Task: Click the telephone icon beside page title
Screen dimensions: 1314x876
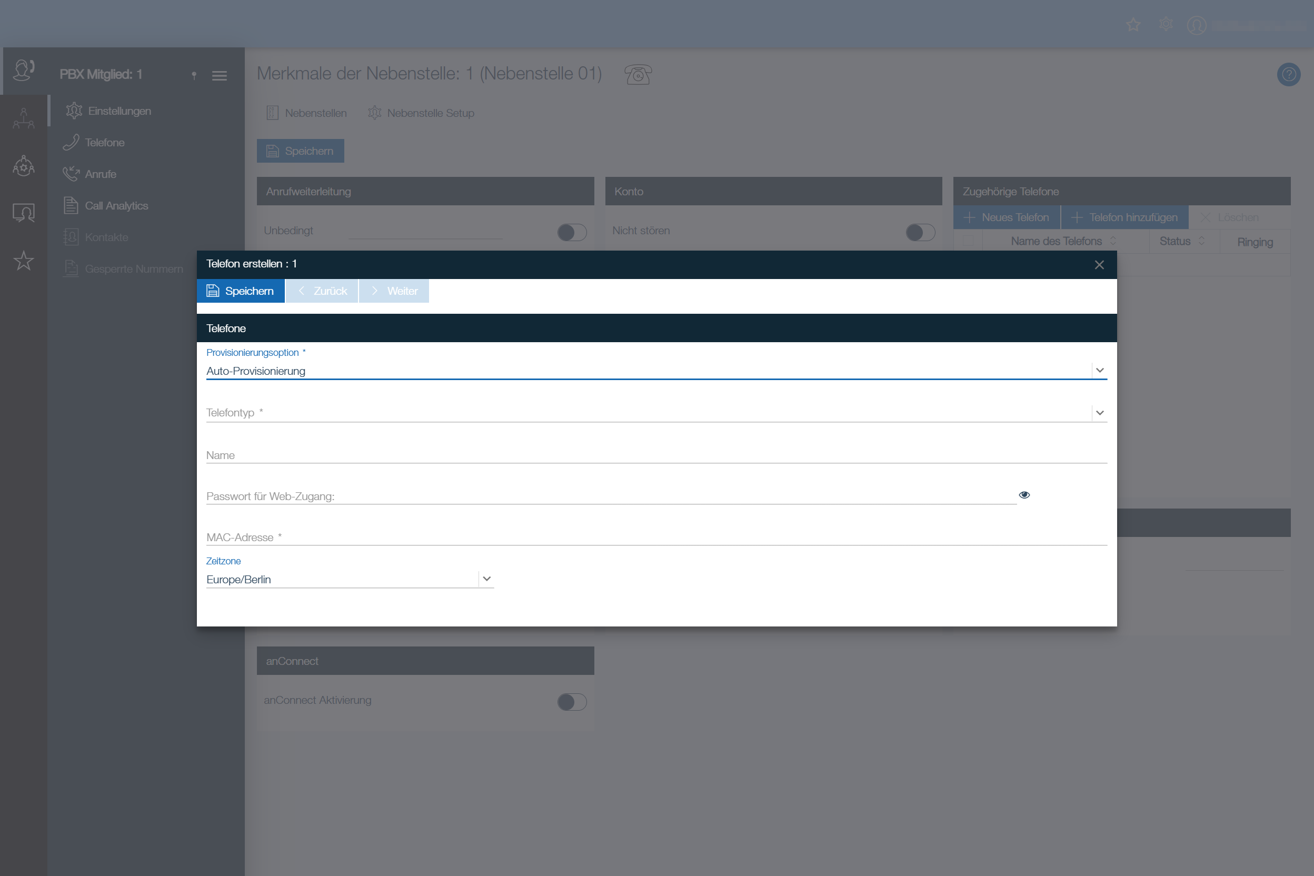Action: tap(638, 74)
